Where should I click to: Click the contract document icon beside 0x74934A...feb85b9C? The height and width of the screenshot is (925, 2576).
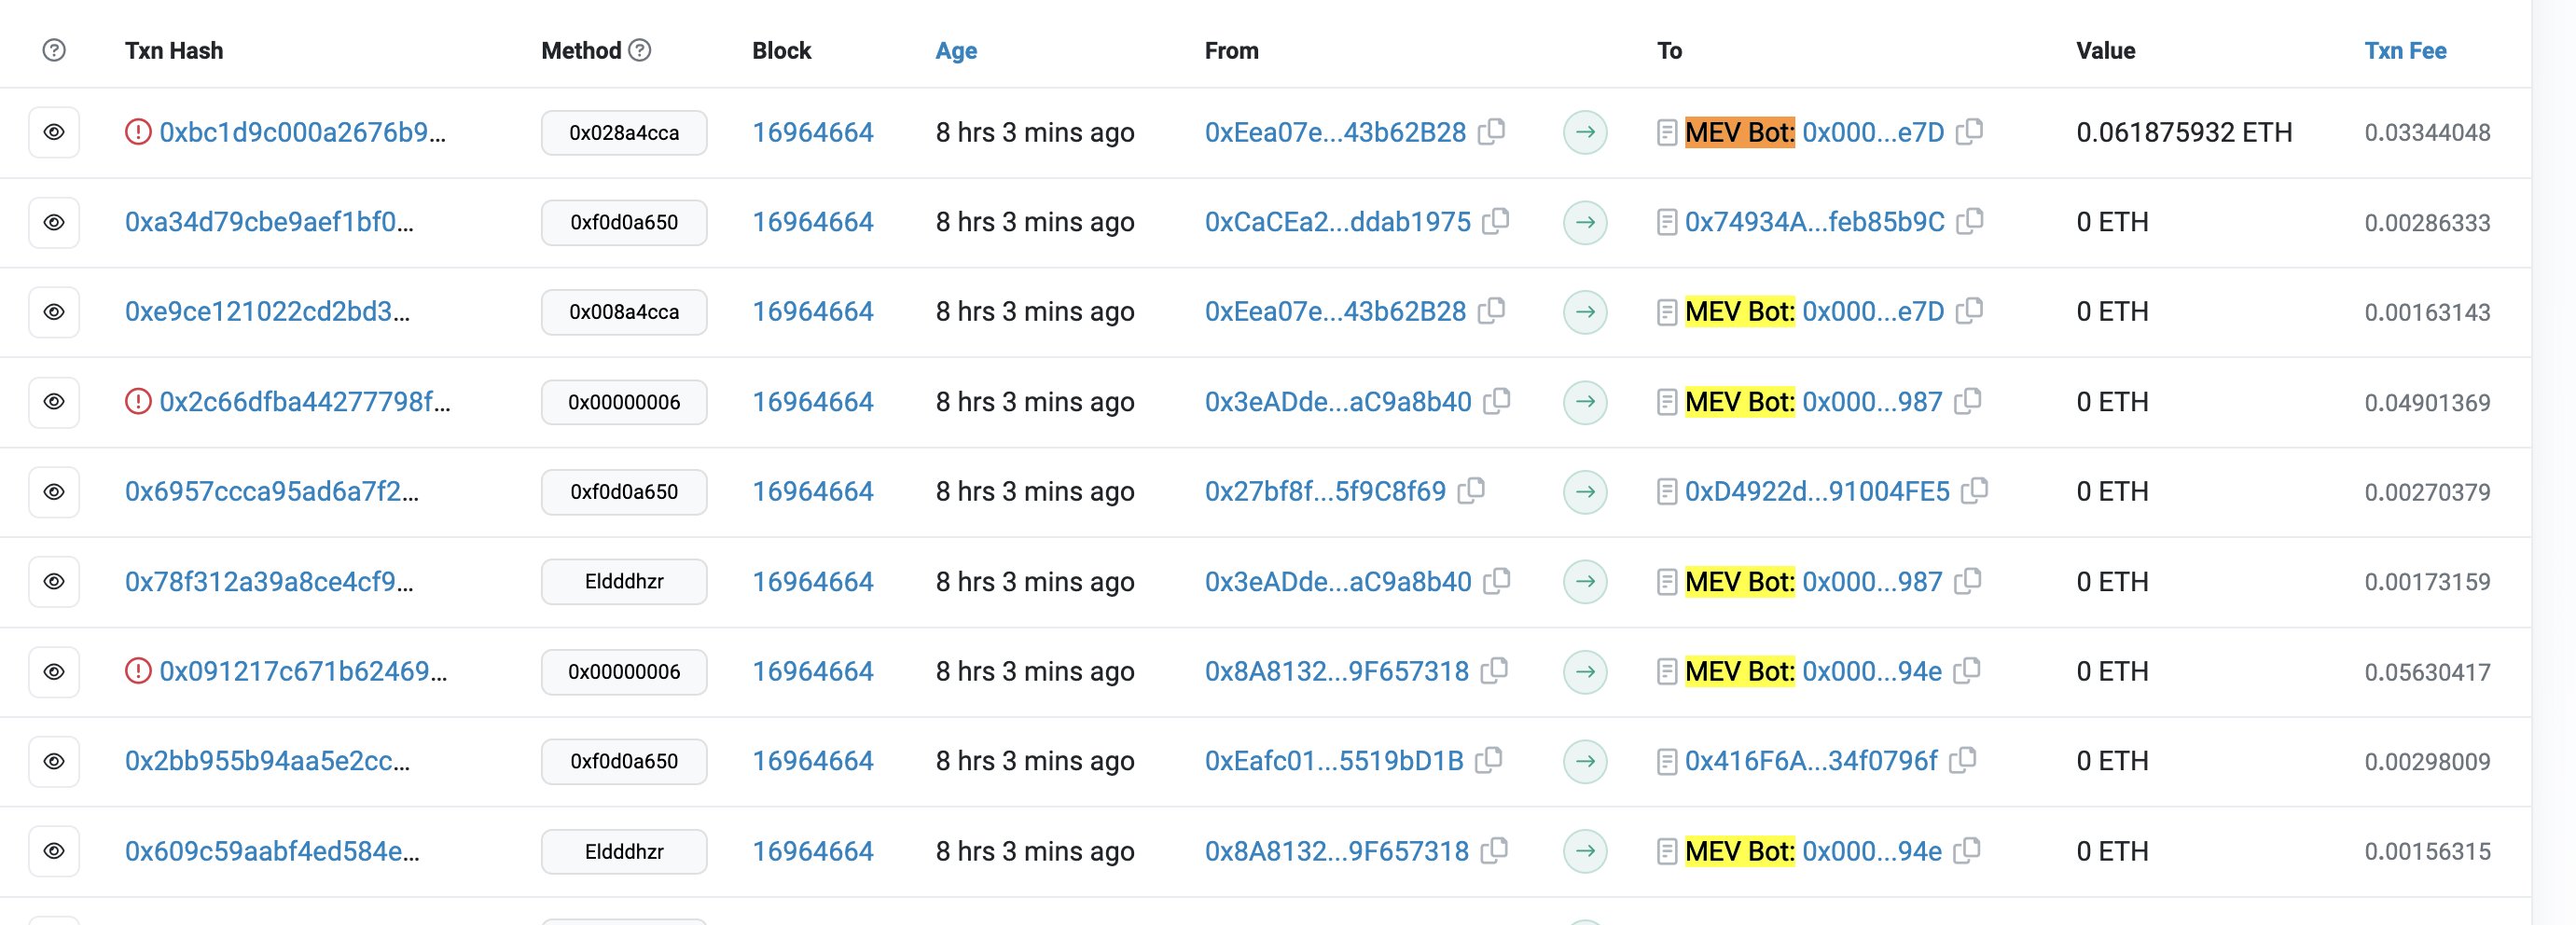tap(1665, 221)
